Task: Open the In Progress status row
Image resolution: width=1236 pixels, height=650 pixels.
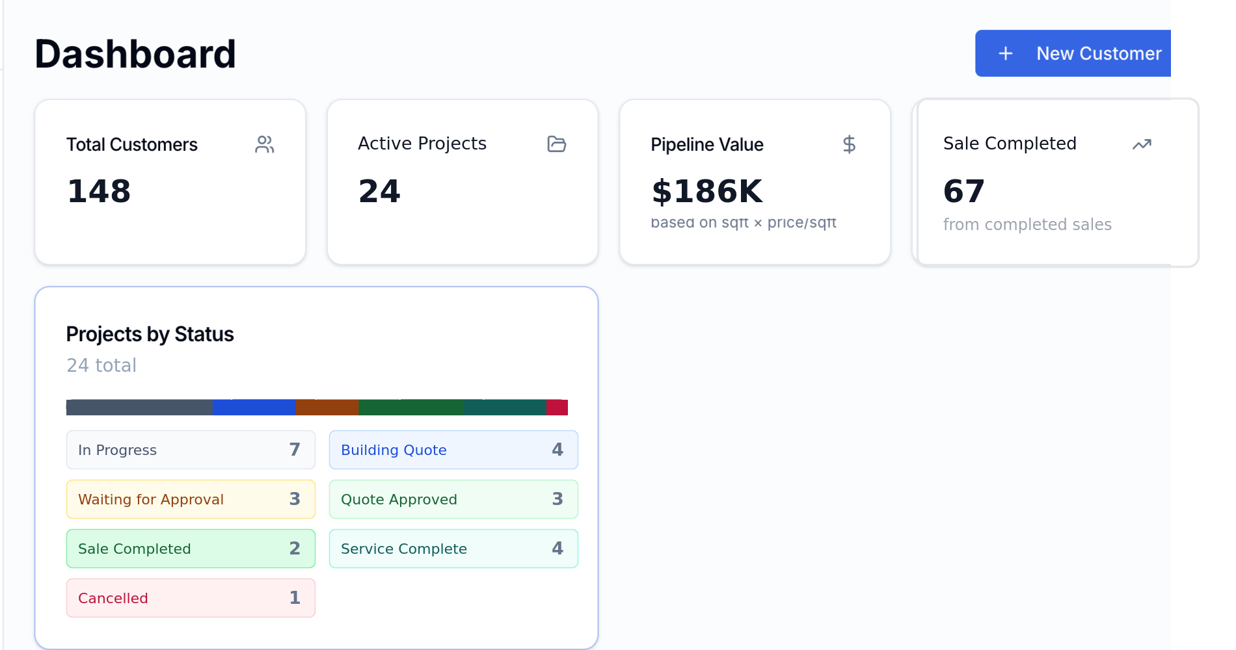Action: point(191,450)
